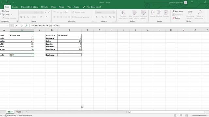Click inside the formula bar text
209x117 pixels.
(x=45, y=26)
